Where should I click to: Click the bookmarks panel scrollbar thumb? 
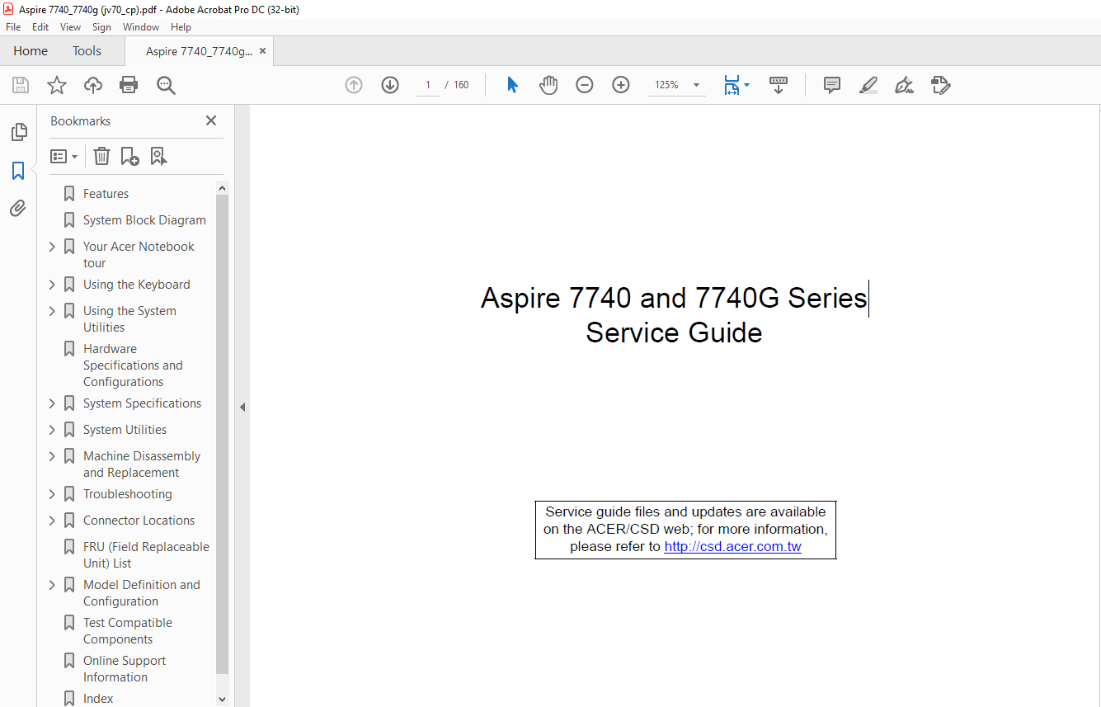click(x=222, y=435)
